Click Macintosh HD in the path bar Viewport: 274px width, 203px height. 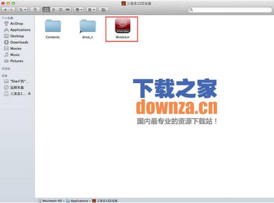pyautogui.click(x=50, y=201)
